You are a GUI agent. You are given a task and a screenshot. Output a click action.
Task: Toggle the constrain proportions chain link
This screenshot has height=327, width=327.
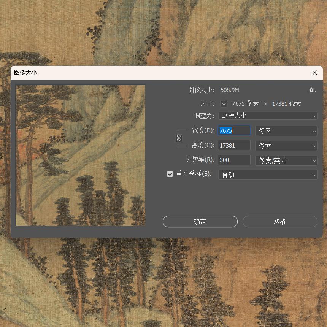click(x=179, y=138)
